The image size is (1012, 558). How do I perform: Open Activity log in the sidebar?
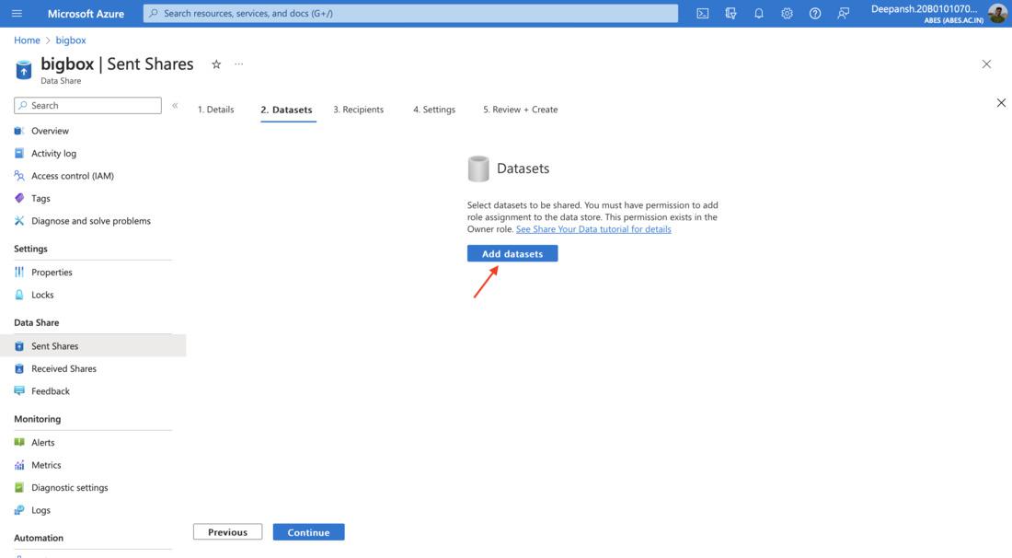(x=53, y=153)
